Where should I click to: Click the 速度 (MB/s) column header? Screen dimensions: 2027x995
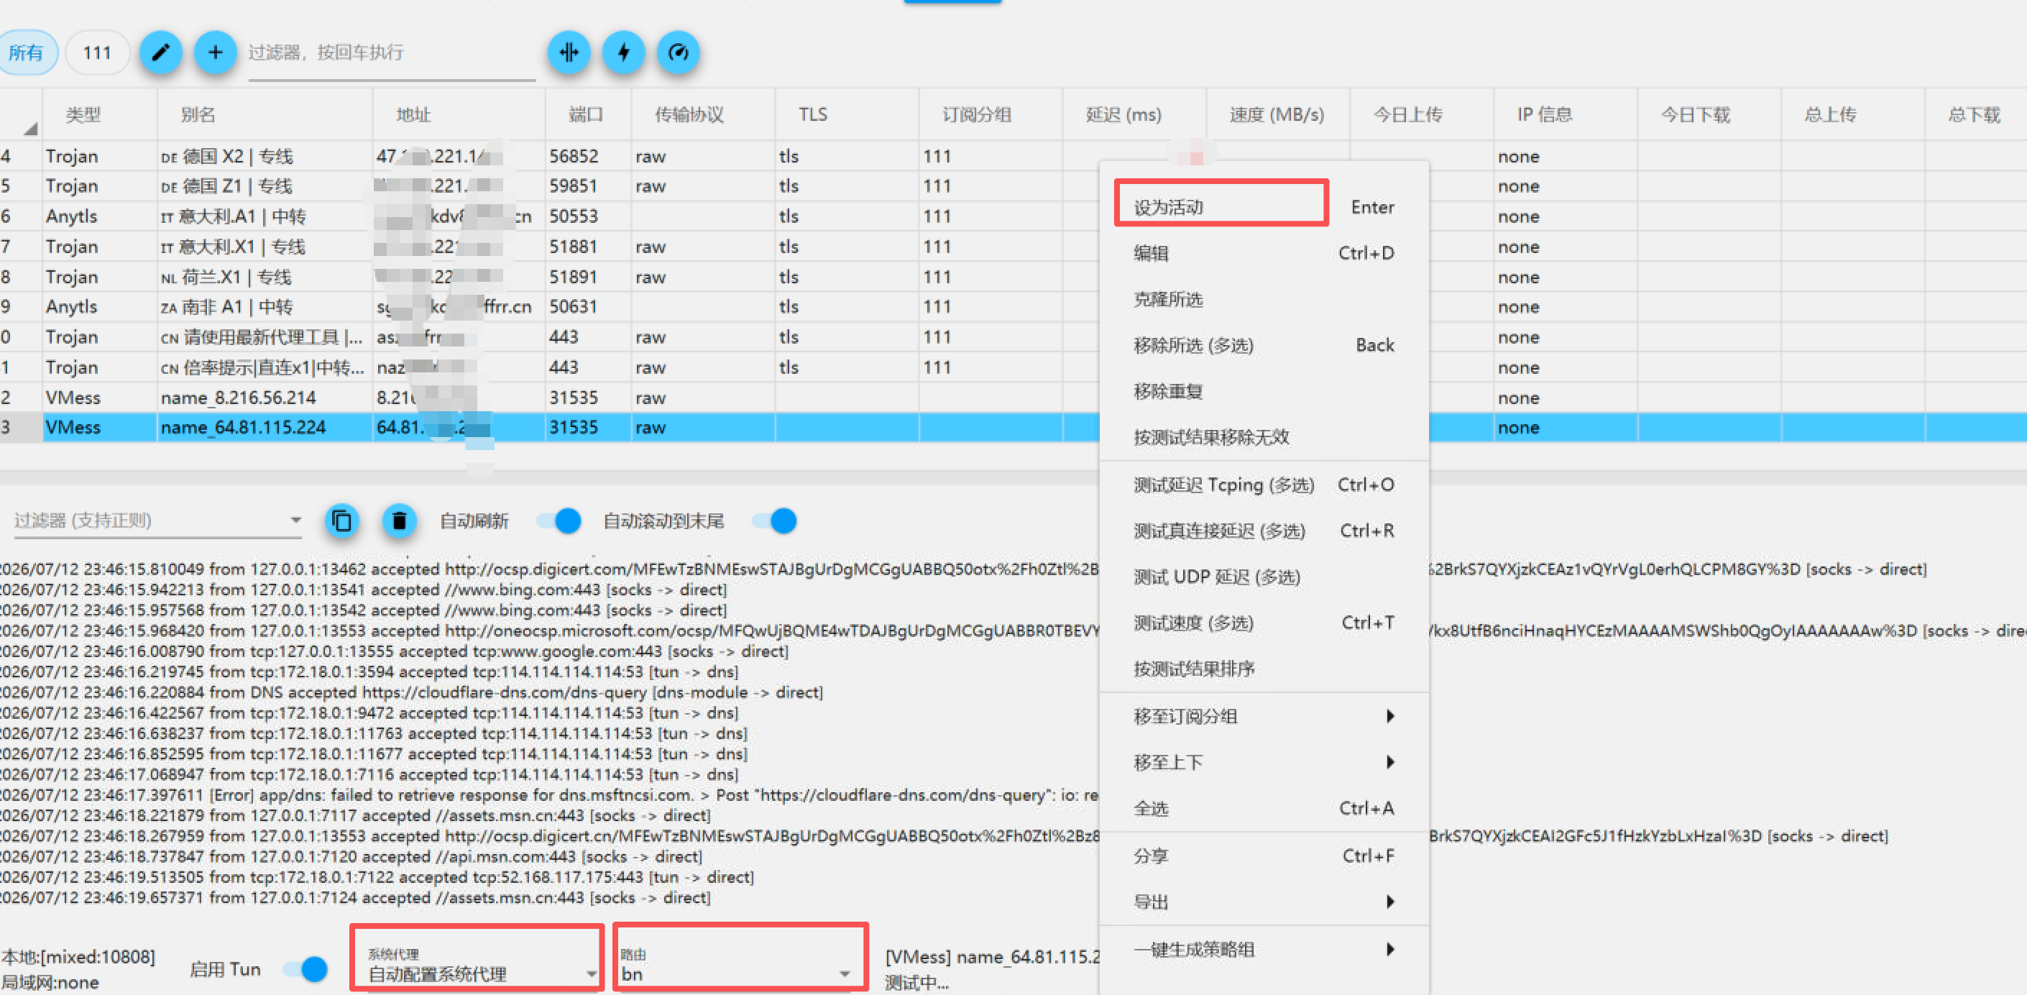(1278, 115)
